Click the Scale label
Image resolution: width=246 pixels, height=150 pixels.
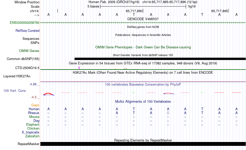click(35, 6)
